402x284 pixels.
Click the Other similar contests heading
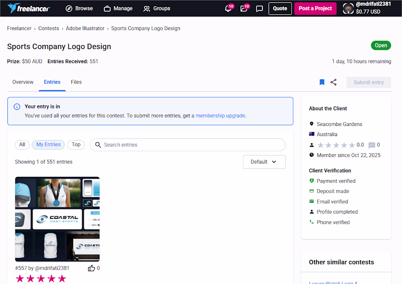[x=341, y=262]
